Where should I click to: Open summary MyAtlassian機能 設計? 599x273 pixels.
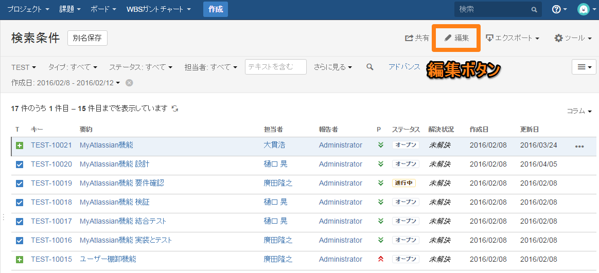coord(115,164)
